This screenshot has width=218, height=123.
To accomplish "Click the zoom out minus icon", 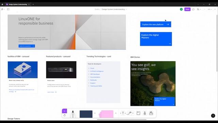I will [204, 9].
